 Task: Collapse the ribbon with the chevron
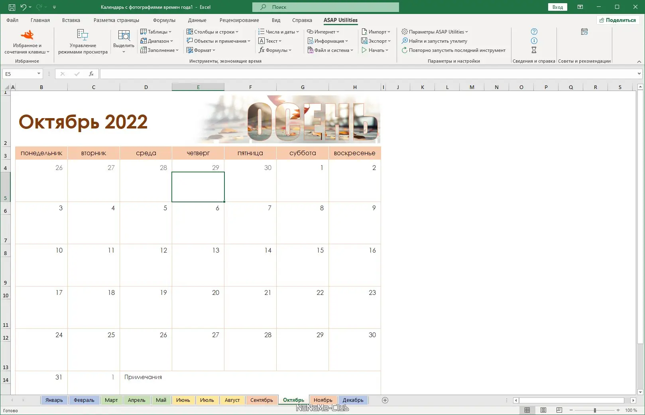[x=639, y=61]
